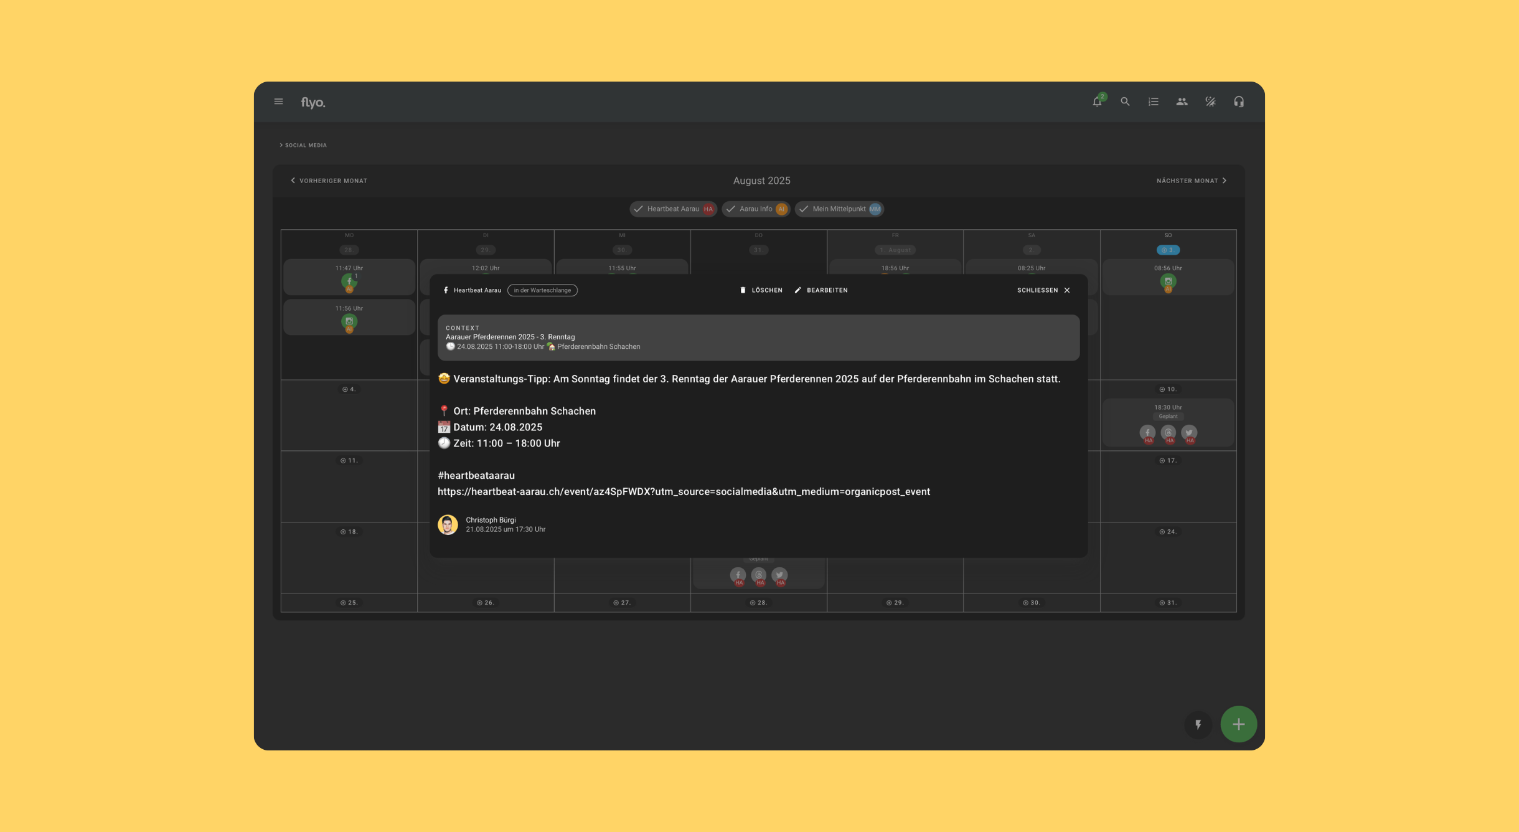Open the notifications bell with badge 2
Viewport: 1519px width, 832px height.
(1097, 101)
